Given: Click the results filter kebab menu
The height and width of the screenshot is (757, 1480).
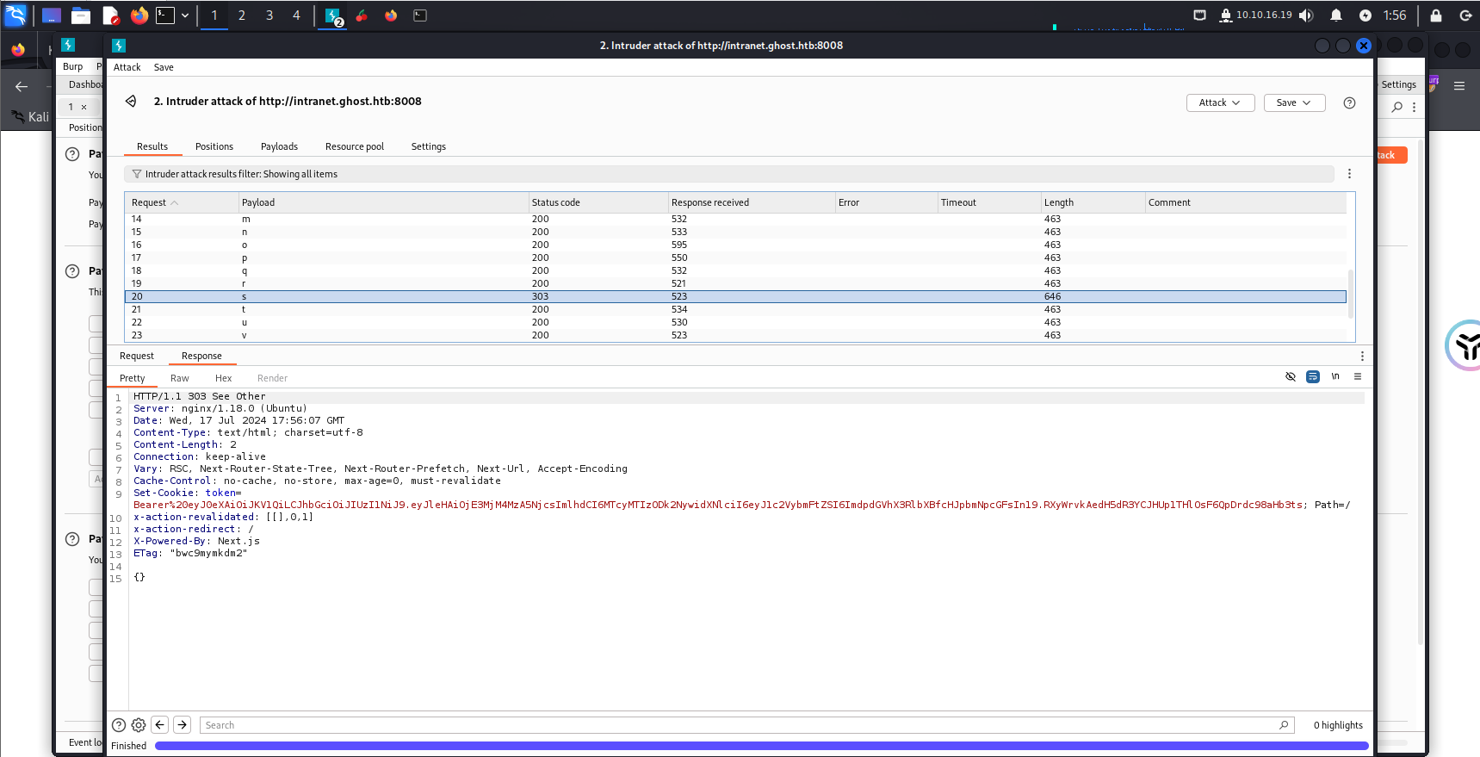Looking at the screenshot, I should click(1349, 174).
